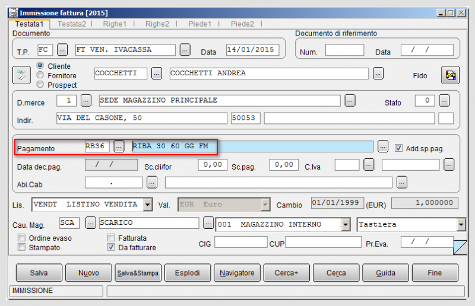Click the CUP input field

(324, 242)
